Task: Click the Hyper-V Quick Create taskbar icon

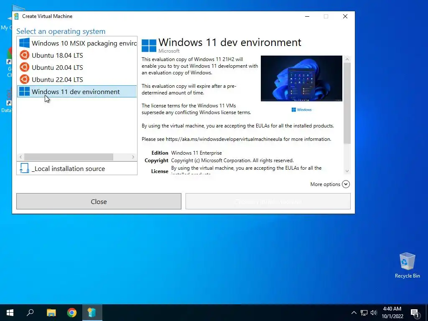Action: [92, 313]
